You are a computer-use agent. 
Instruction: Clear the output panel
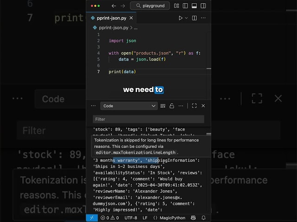coord(163,106)
